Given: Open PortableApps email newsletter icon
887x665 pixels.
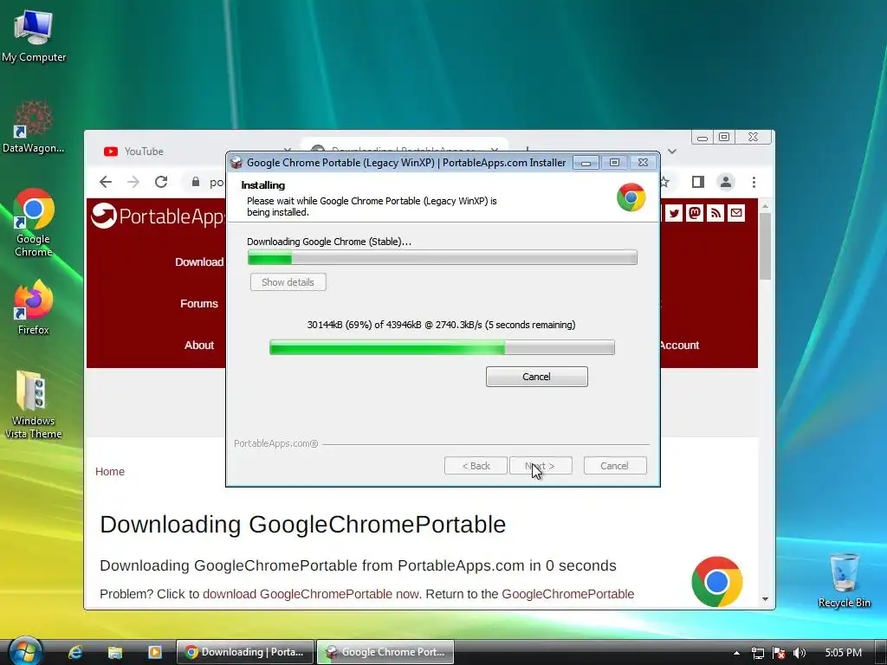Looking at the screenshot, I should 736,213.
